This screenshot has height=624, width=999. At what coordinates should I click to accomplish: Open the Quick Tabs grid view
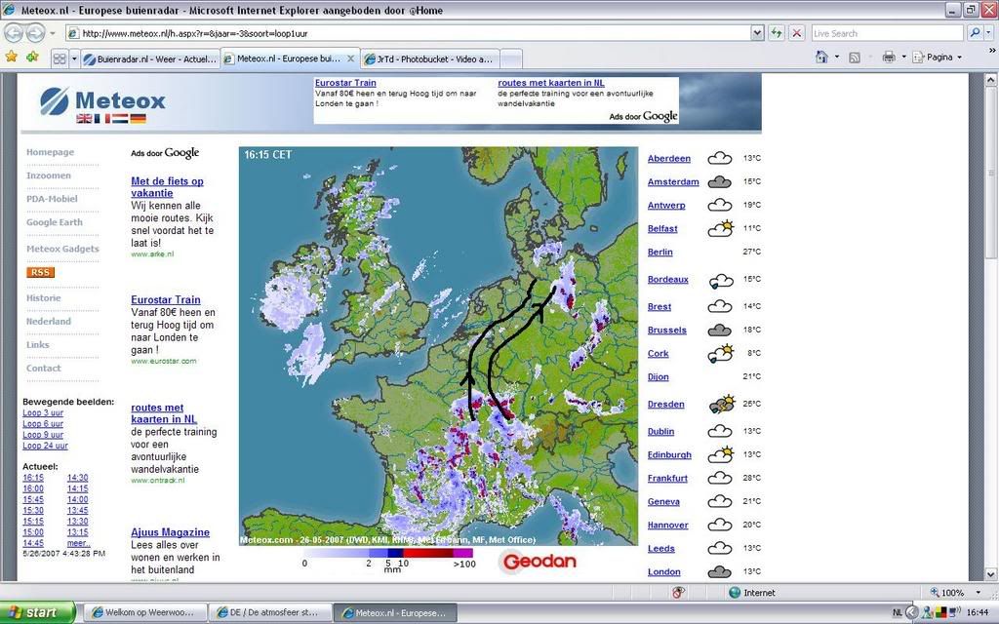pyautogui.click(x=60, y=58)
